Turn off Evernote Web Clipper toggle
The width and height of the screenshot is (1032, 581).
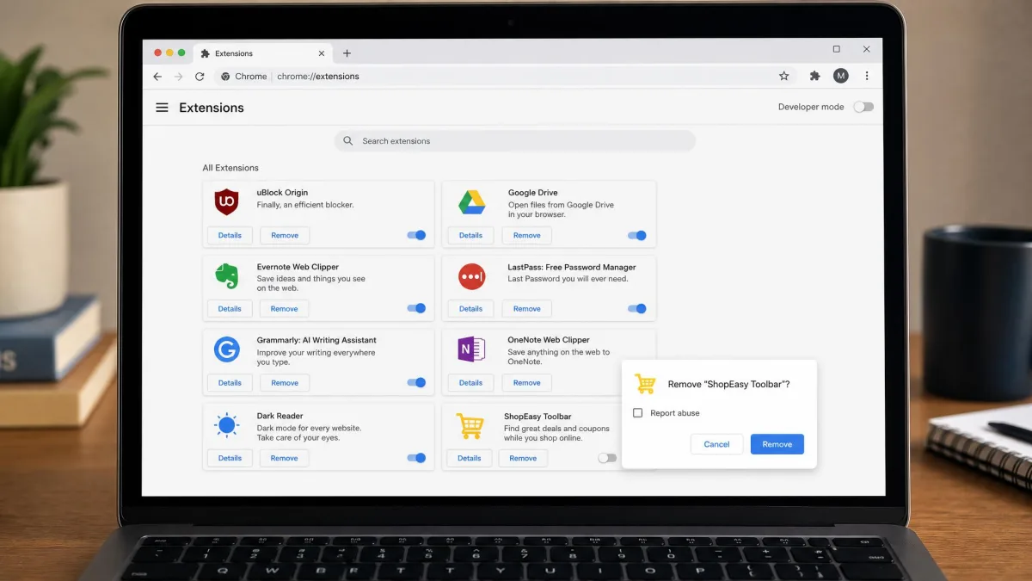[416, 308]
